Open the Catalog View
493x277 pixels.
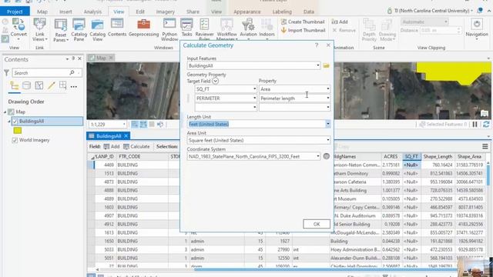pyautogui.click(x=98, y=30)
